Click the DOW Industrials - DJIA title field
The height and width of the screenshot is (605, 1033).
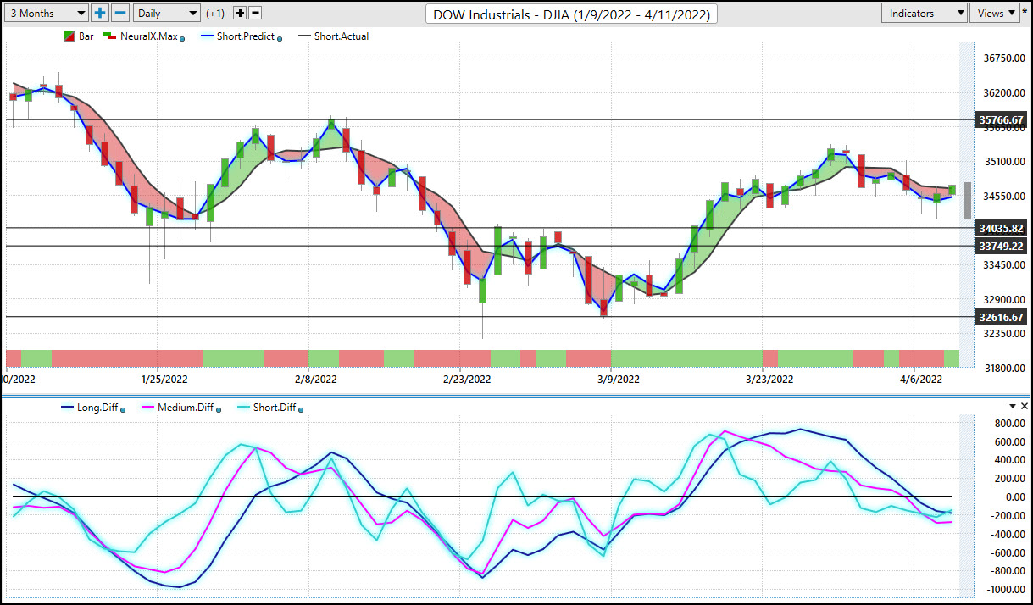pos(572,14)
